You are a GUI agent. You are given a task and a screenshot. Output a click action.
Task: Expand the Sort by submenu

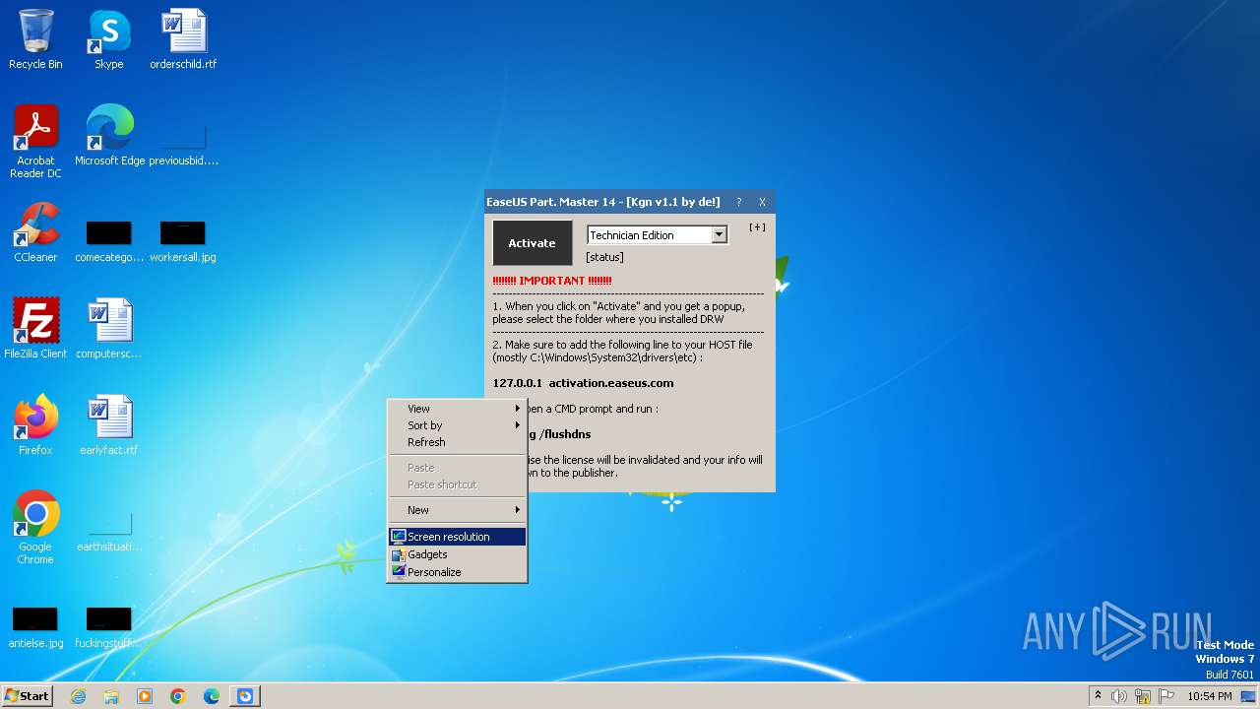pyautogui.click(x=457, y=425)
